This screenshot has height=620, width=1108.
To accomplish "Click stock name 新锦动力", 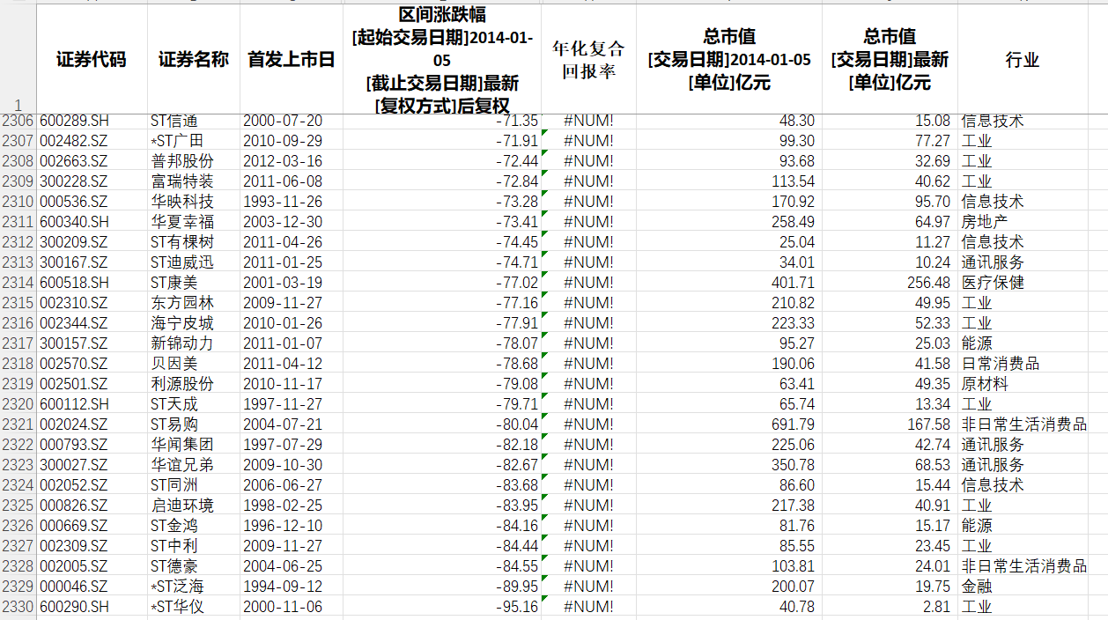I will tap(182, 343).
